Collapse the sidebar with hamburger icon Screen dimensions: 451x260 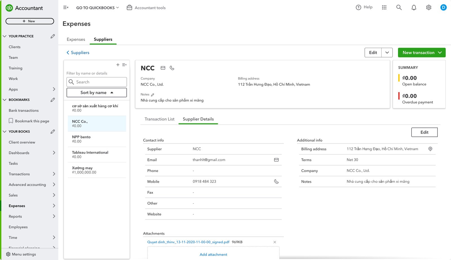tap(66, 8)
